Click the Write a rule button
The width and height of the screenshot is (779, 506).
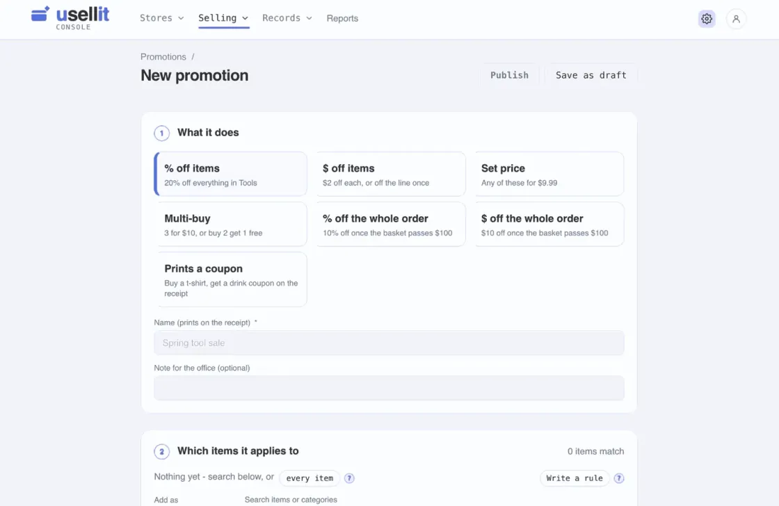pos(575,478)
